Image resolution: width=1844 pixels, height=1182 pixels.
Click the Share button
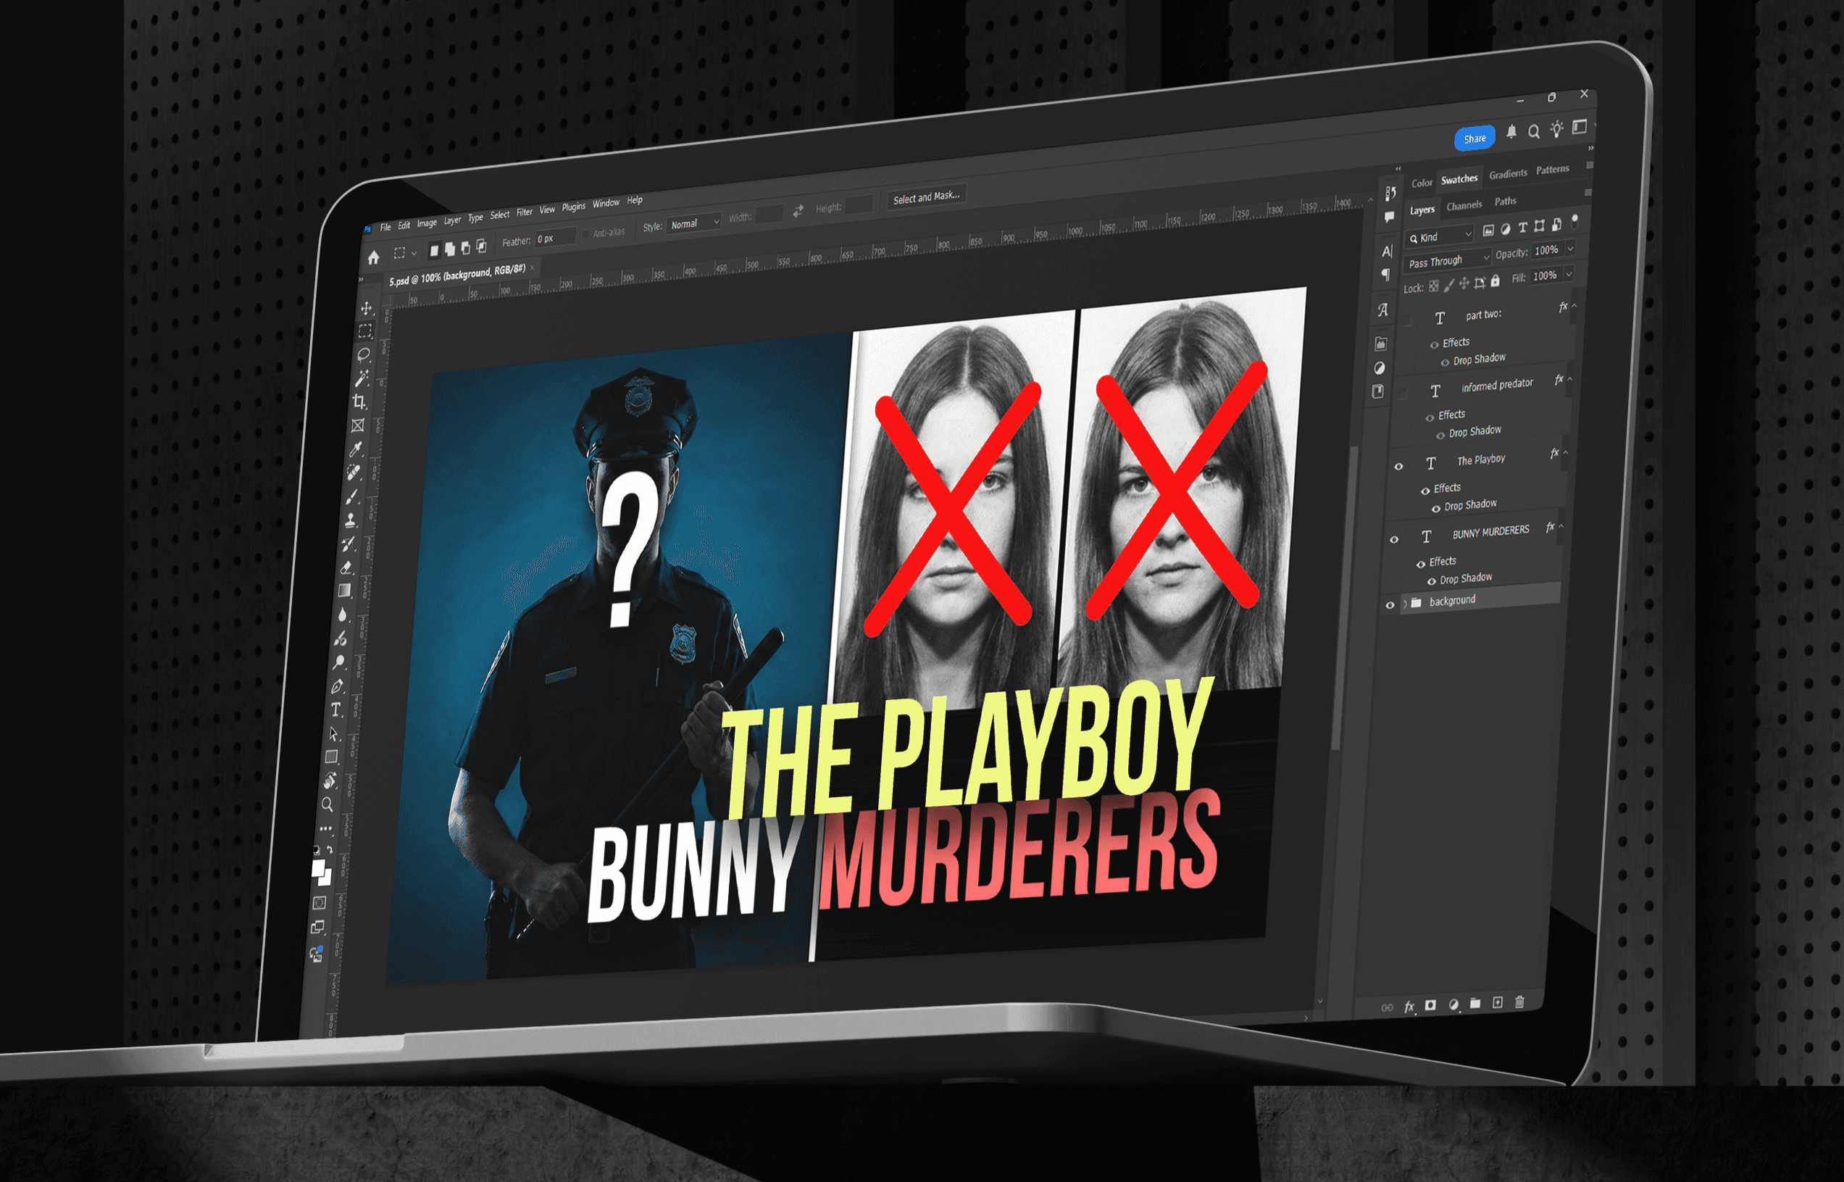[x=1474, y=138]
